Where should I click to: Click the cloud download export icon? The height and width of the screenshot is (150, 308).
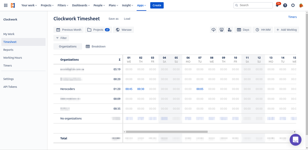tap(214, 30)
